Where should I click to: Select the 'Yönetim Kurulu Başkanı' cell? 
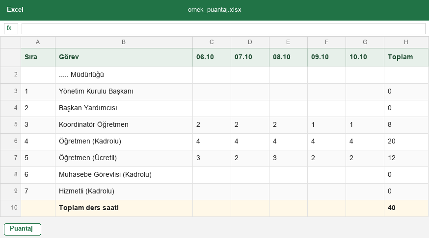(124, 92)
